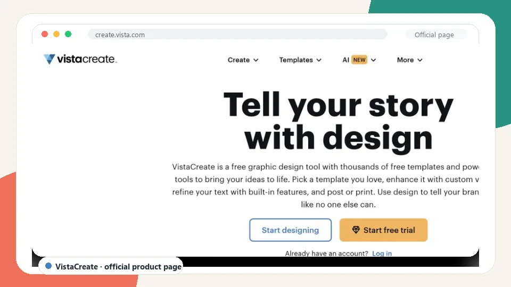This screenshot has width=511, height=287.
Task: Click the create.vista.com address bar
Action: [237, 35]
